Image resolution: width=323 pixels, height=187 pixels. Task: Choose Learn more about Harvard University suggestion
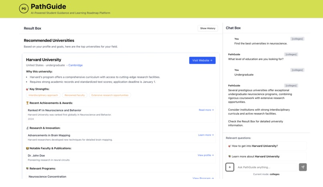click(x=266, y=156)
